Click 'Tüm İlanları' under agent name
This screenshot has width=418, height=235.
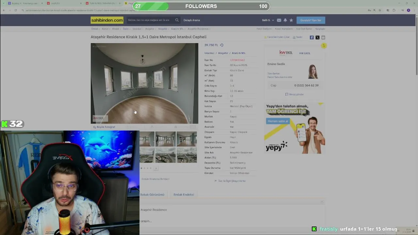click(x=274, y=74)
